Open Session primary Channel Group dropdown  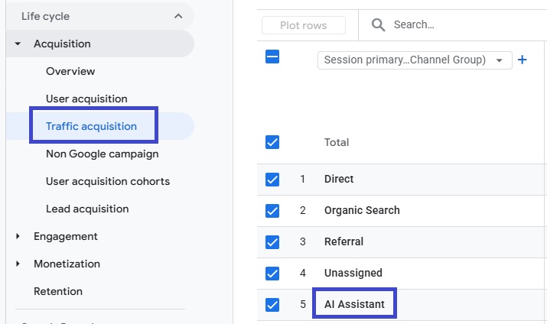(x=415, y=60)
